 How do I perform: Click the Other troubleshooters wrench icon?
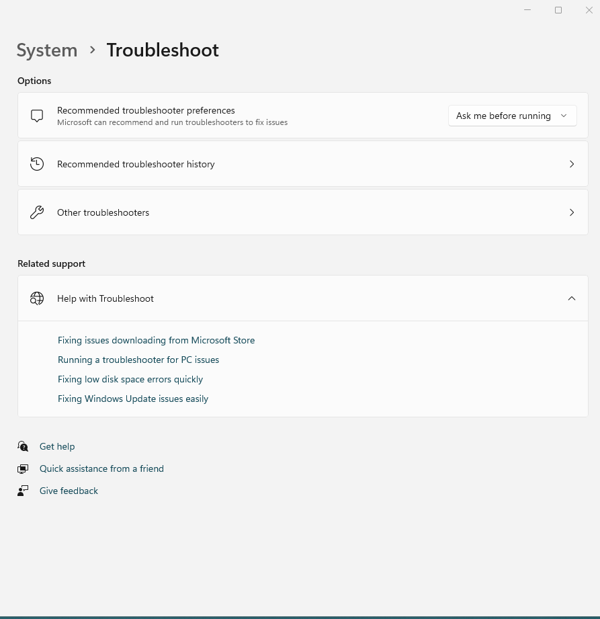pyautogui.click(x=37, y=212)
